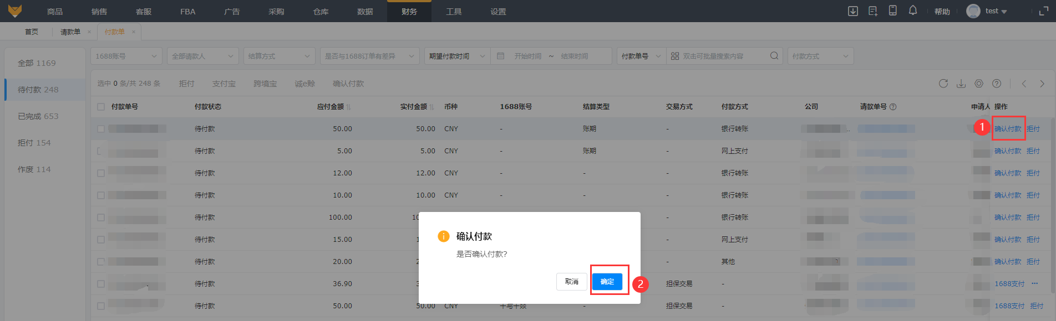Click 确认付款 link in first row

click(1008, 129)
